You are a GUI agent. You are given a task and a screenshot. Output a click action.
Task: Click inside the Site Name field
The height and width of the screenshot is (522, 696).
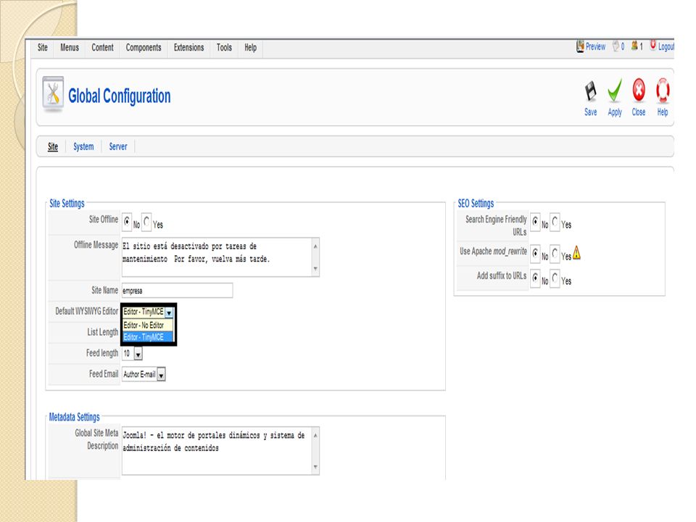(x=177, y=290)
